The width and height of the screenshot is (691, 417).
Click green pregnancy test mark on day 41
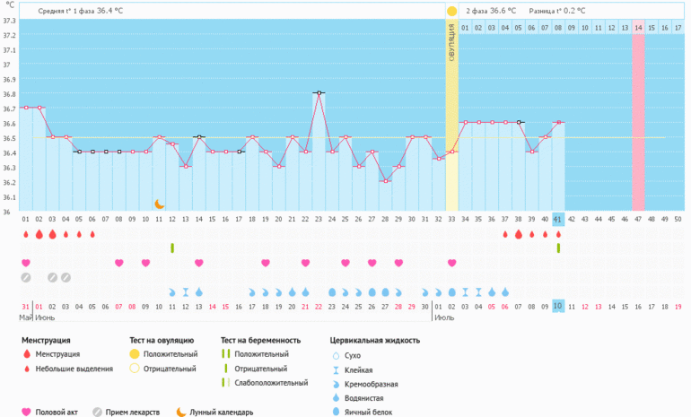558,248
